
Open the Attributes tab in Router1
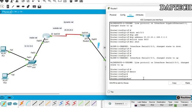139,15
